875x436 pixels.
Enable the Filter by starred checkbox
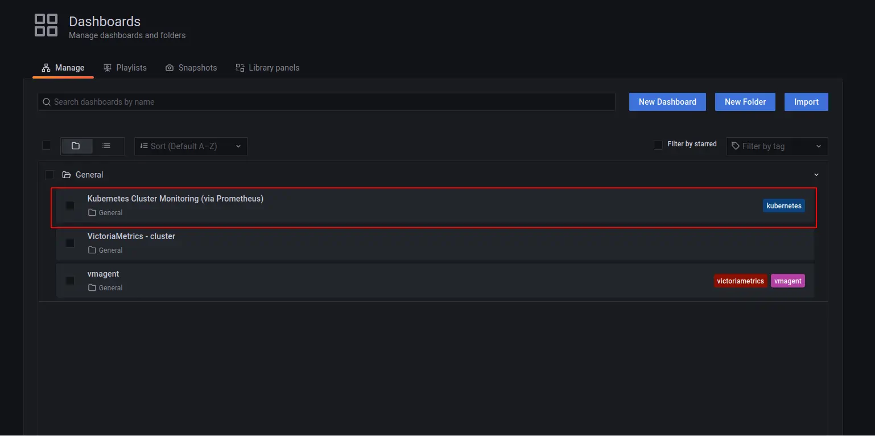pyautogui.click(x=658, y=145)
